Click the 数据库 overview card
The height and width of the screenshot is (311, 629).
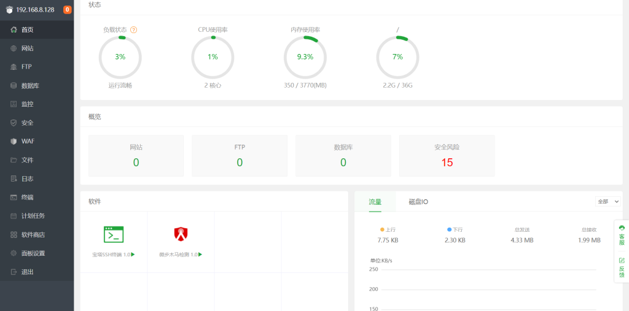[x=343, y=156]
